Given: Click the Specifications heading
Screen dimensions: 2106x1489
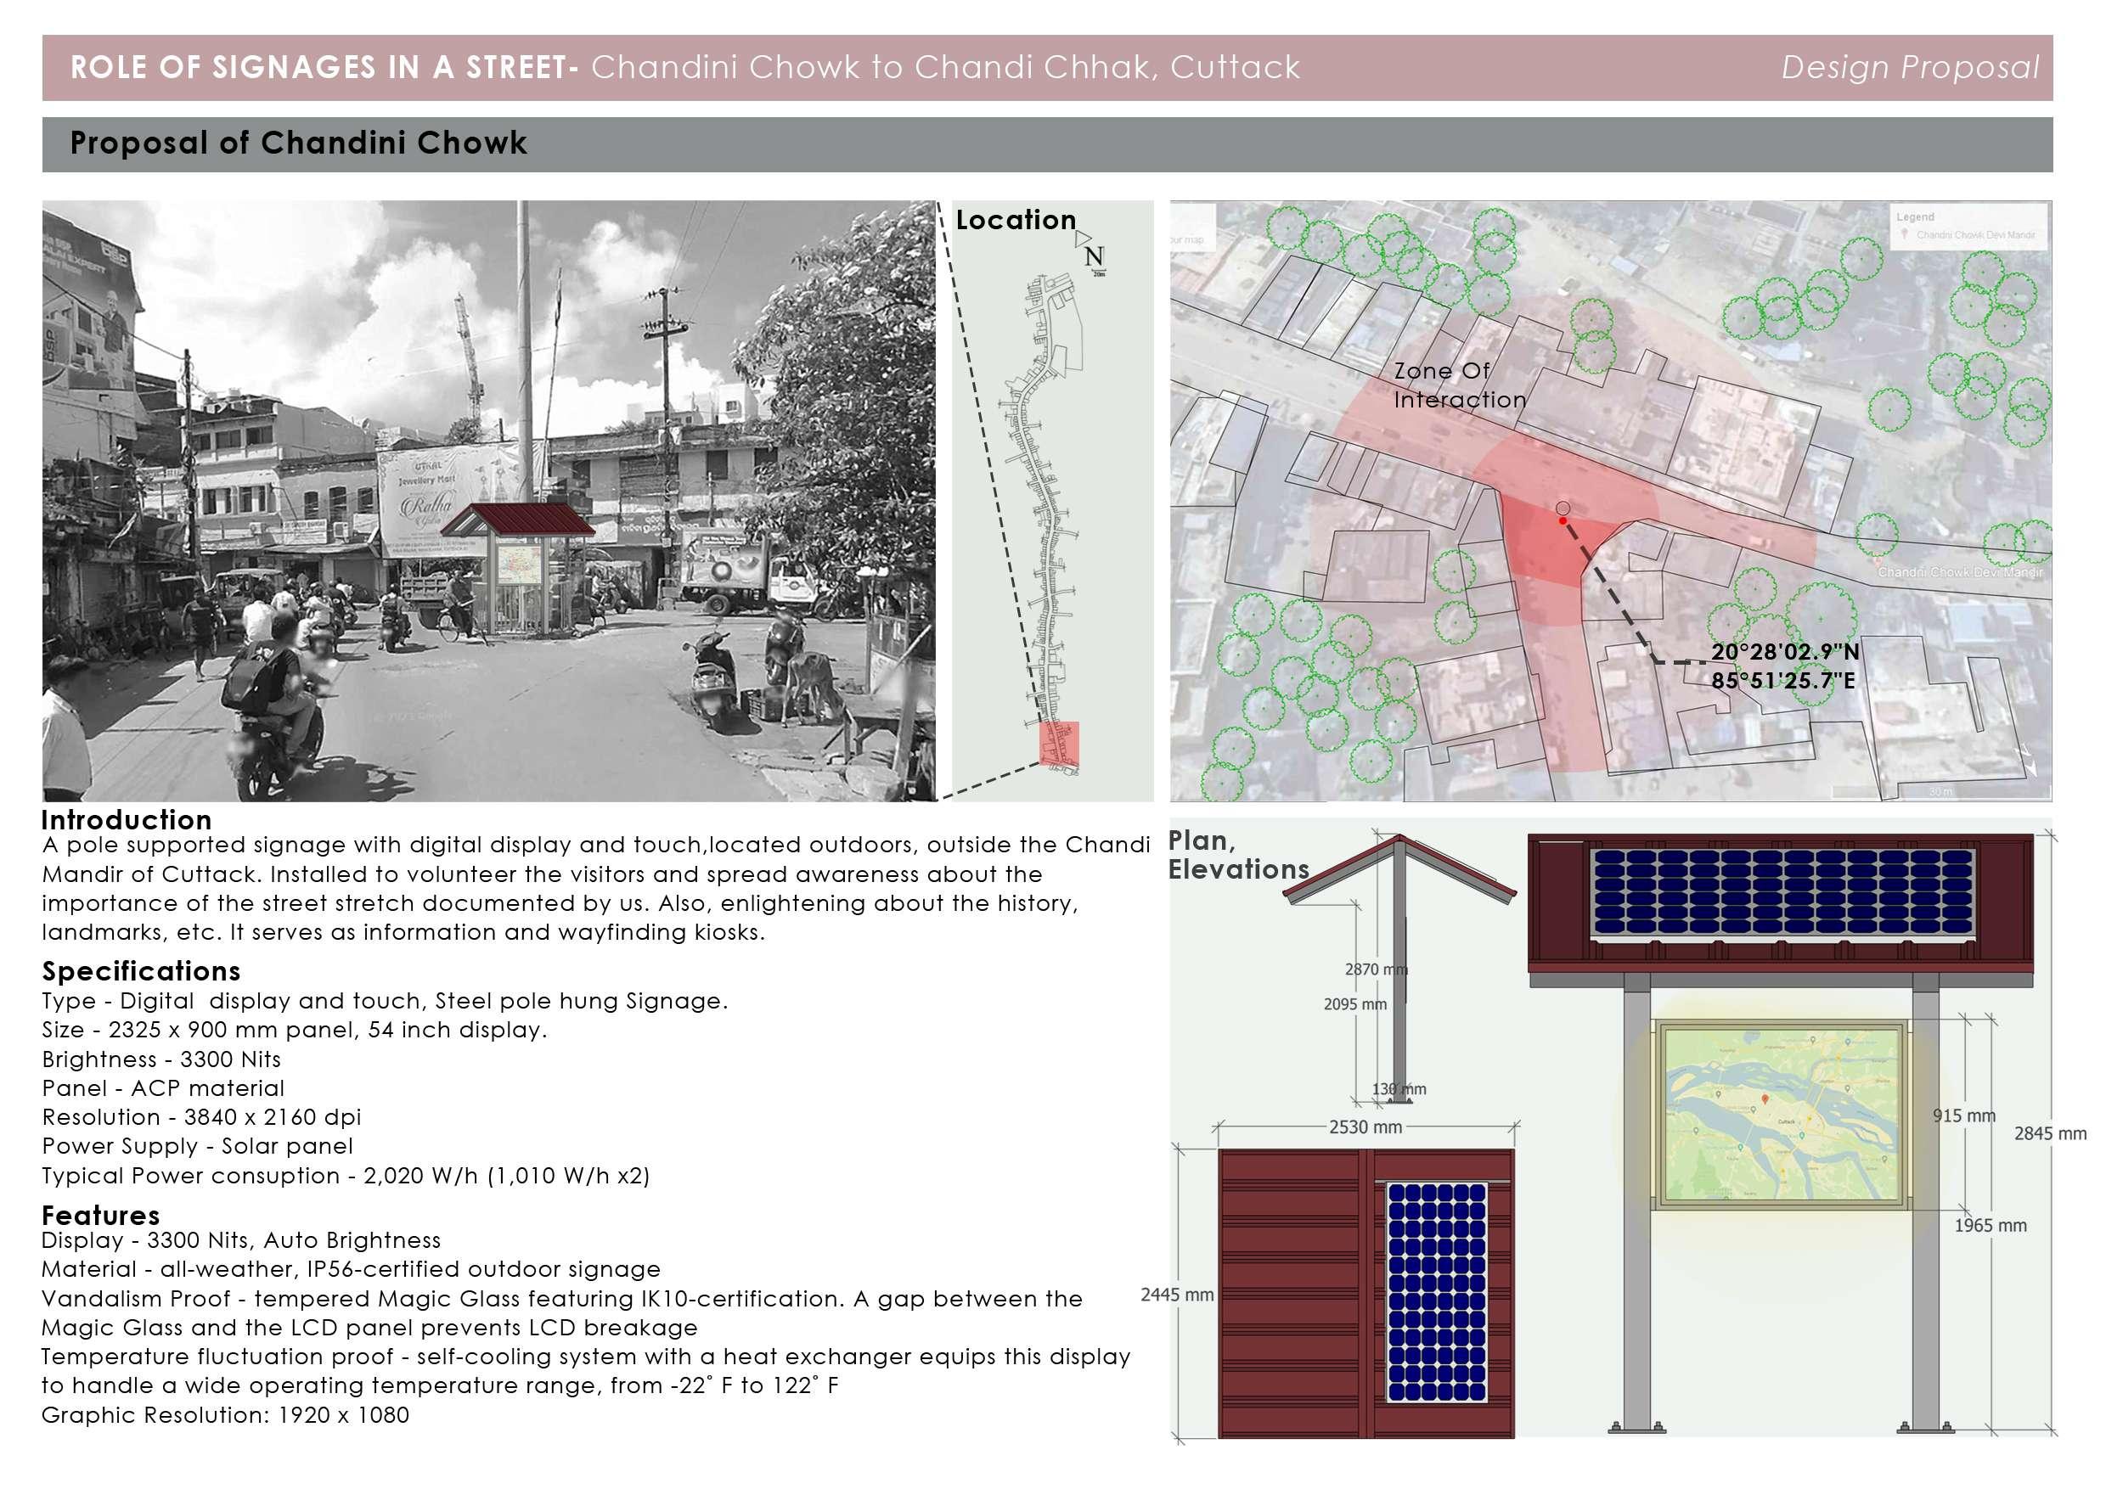Looking at the screenshot, I should click(x=141, y=971).
